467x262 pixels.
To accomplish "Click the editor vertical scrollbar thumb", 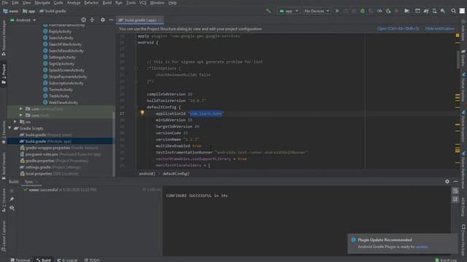I will (458, 60).
